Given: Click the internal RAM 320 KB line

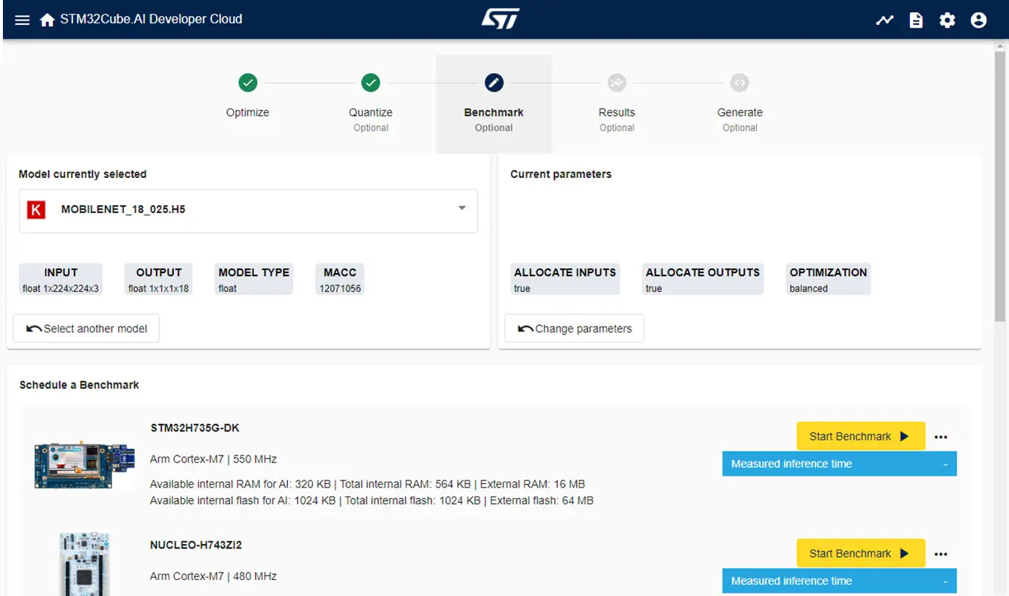Looking at the screenshot, I should tap(367, 484).
